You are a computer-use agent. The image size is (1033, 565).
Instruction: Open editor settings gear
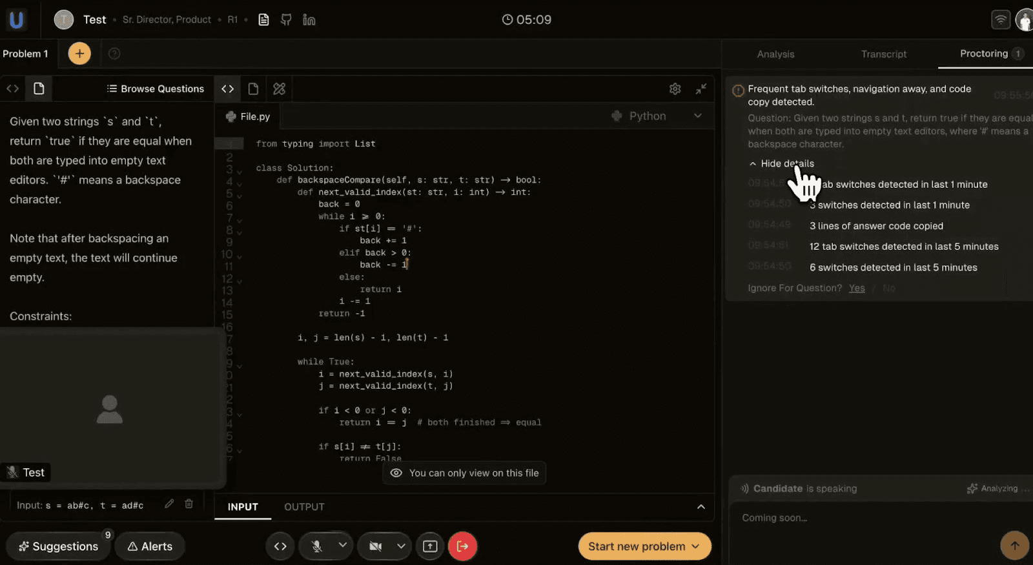click(x=675, y=89)
